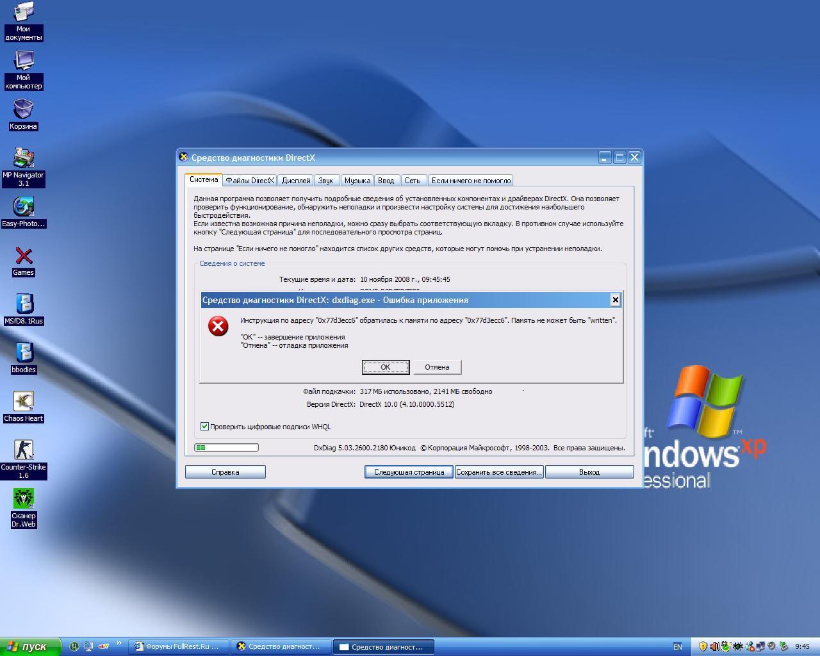The image size is (820, 656).
Task: Click the Справка button
Action: [x=225, y=472]
